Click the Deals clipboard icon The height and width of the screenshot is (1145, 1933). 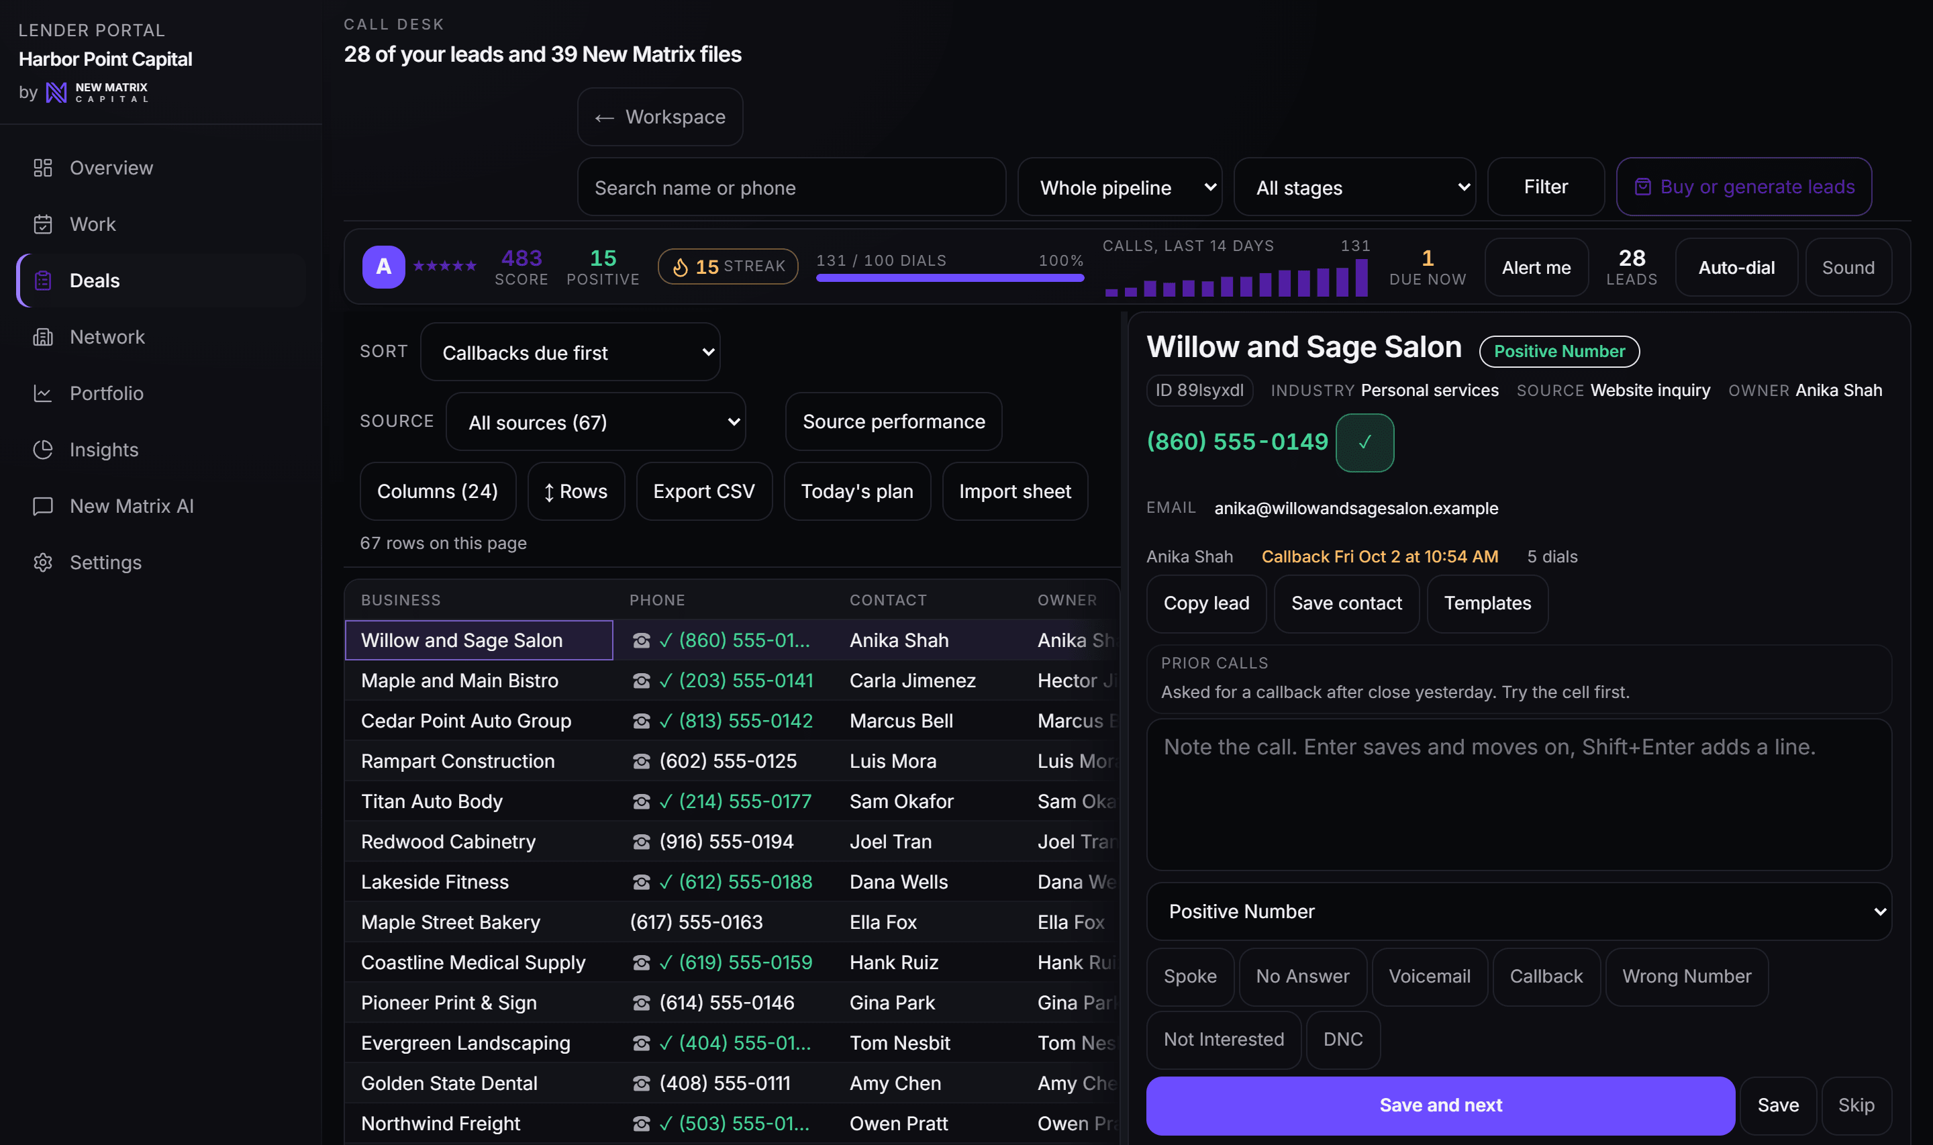pyautogui.click(x=42, y=280)
